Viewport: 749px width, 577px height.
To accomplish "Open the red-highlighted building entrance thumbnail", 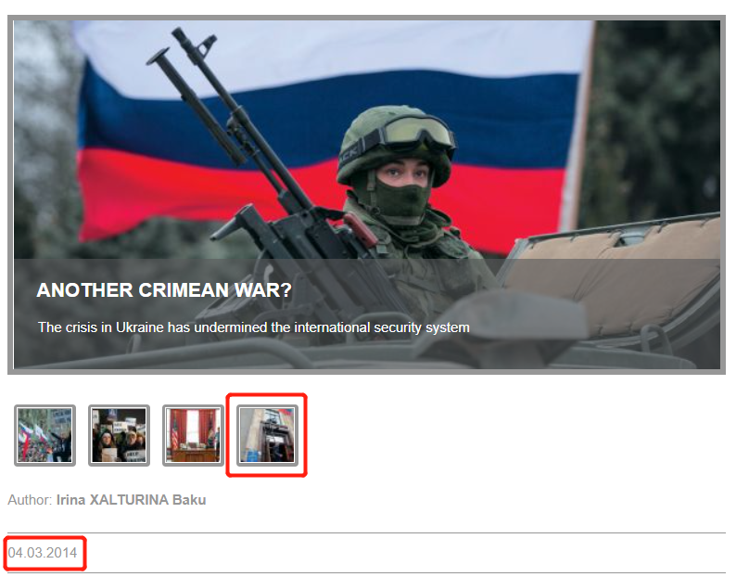I will tap(267, 435).
